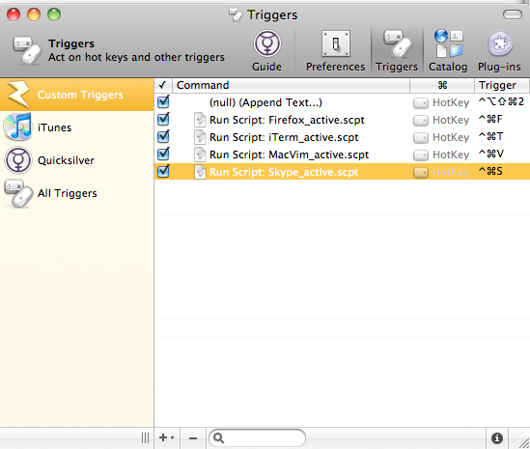The width and height of the screenshot is (530, 449).
Task: Select All Triggers in sidebar
Action: 76,193
